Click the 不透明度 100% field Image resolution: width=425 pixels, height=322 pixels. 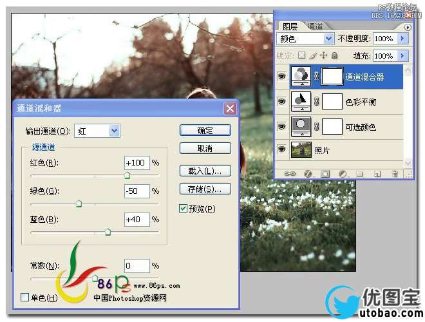coord(386,39)
